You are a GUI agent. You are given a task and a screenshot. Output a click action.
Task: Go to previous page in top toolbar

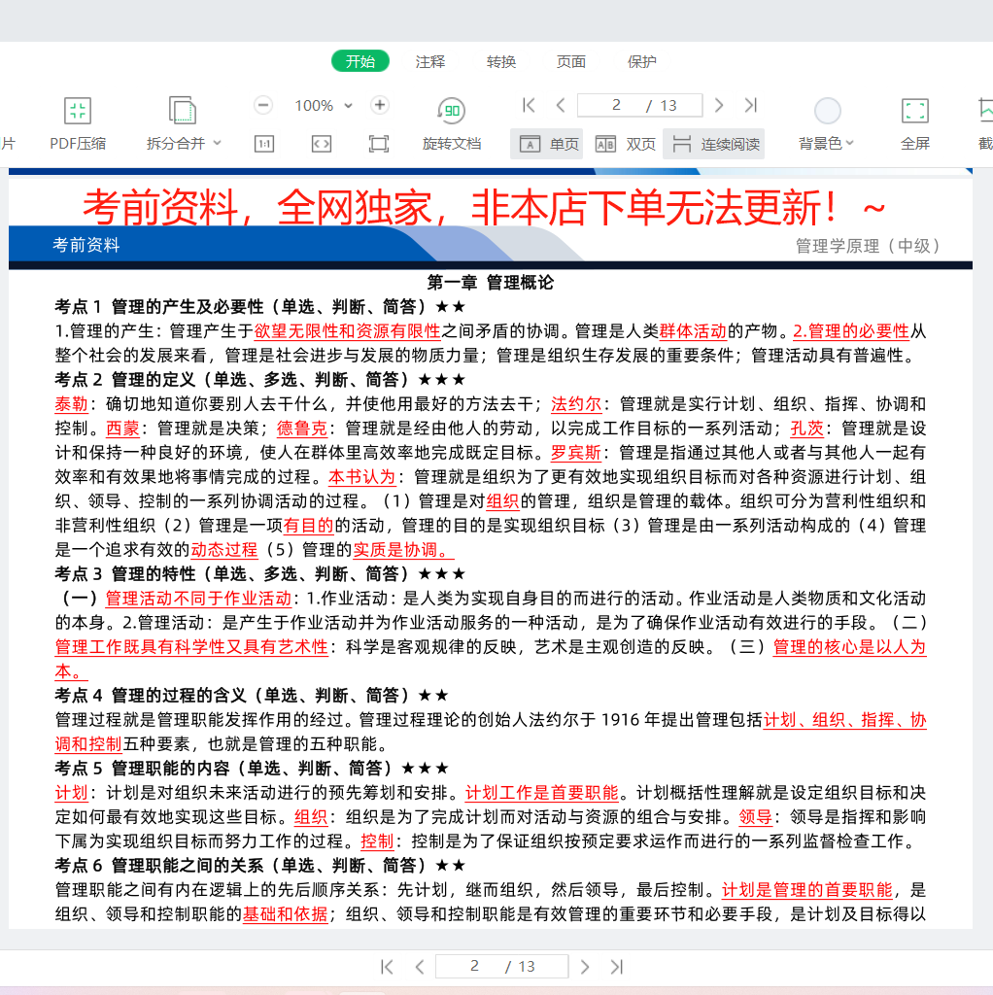click(x=561, y=105)
